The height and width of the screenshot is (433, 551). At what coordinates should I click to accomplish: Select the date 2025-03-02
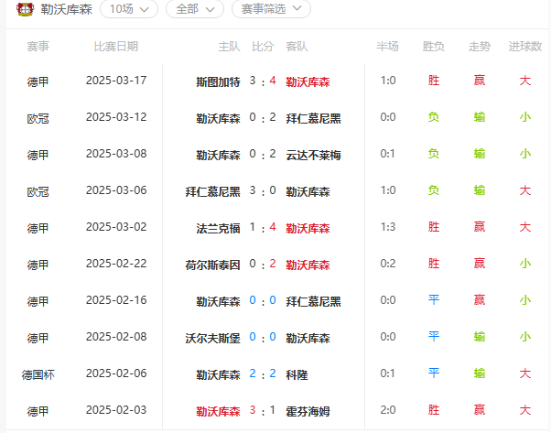click(116, 227)
